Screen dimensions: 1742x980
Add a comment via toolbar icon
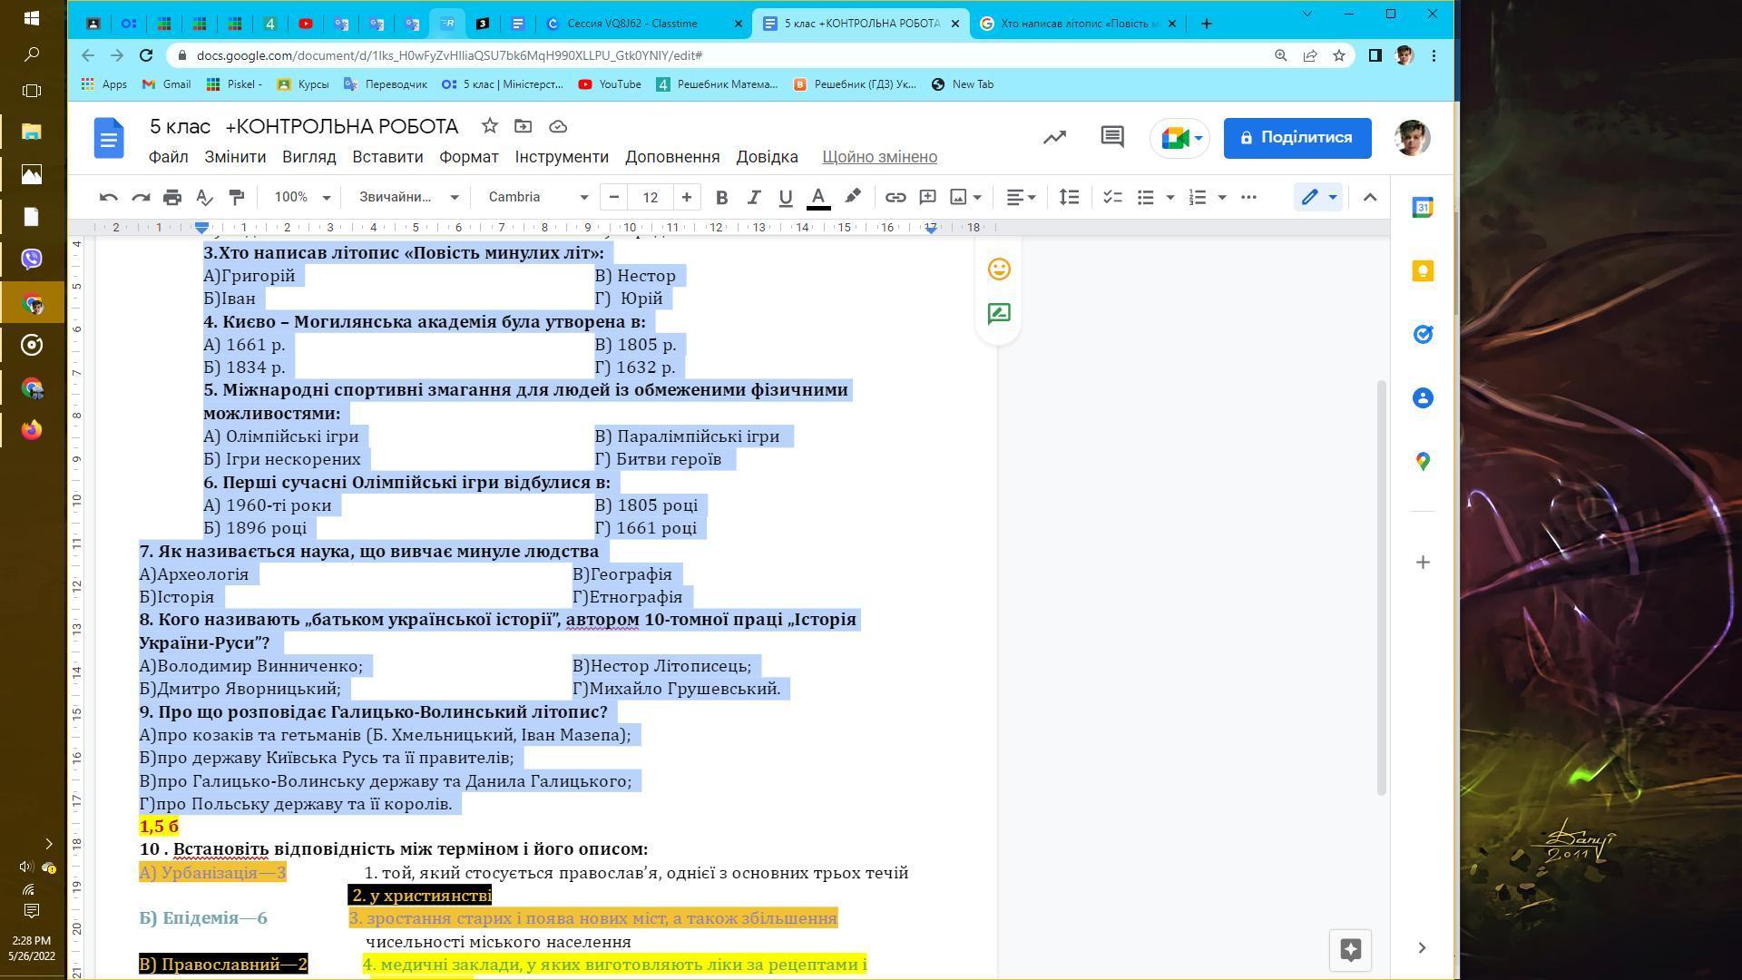tap(927, 197)
